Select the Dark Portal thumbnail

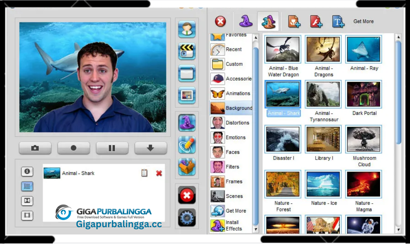(364, 94)
